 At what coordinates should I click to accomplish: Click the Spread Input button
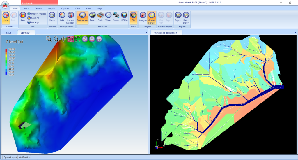pyautogui.click(x=10, y=157)
